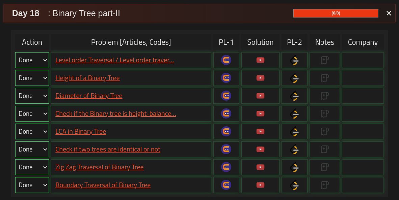
Task: Click the Problem [Articles, Codes] column header
Action: click(x=131, y=42)
